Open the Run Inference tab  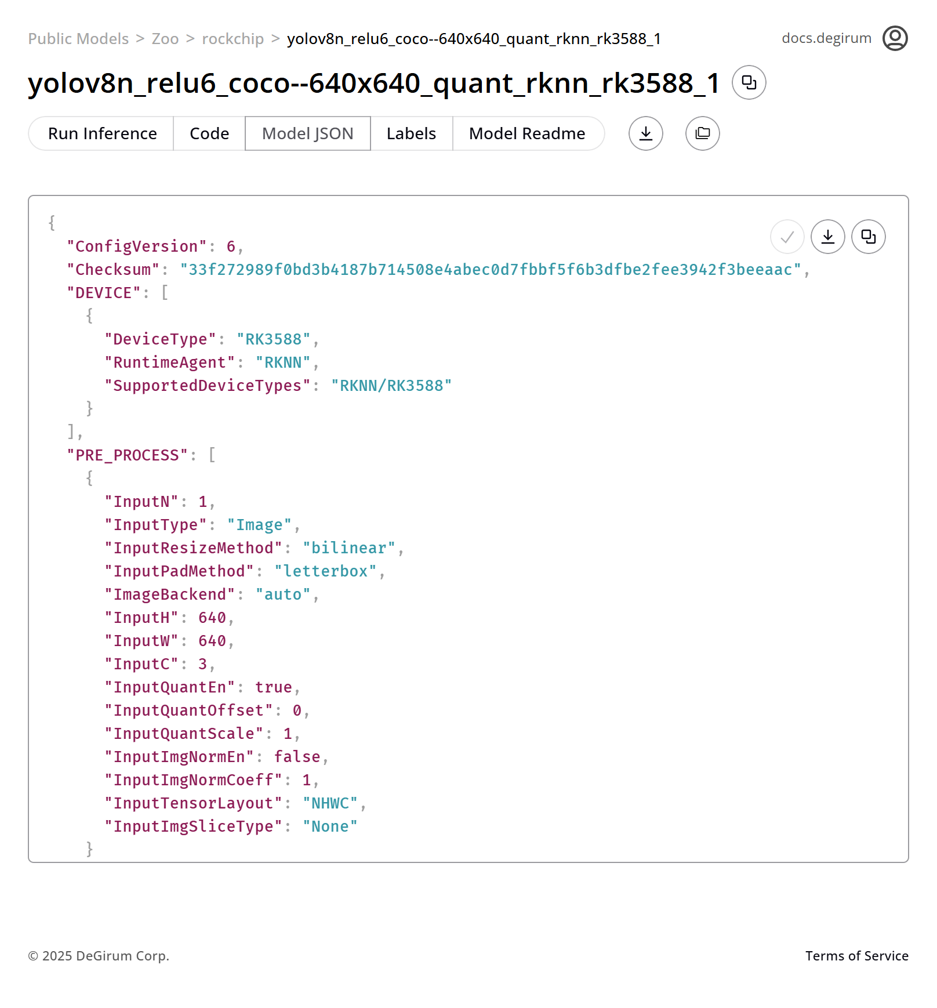click(x=102, y=133)
